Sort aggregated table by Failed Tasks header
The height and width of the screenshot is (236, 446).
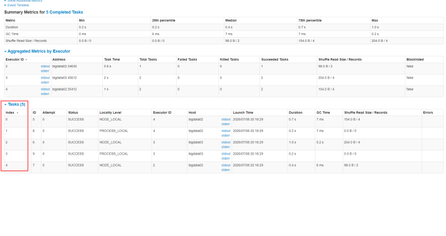(x=187, y=60)
